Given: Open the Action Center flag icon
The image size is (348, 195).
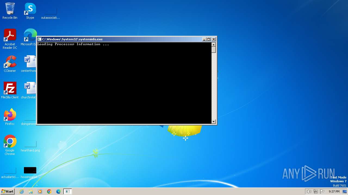Looking at the screenshot, I should pos(322,191).
